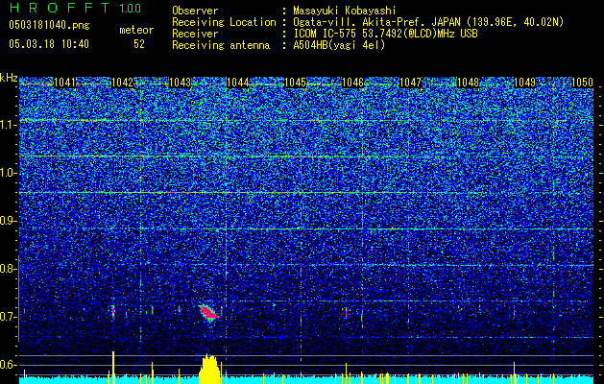Click the 1046 time marker
The image size is (604, 384).
[352, 83]
